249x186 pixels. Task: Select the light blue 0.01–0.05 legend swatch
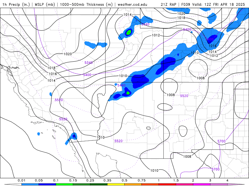30,184
